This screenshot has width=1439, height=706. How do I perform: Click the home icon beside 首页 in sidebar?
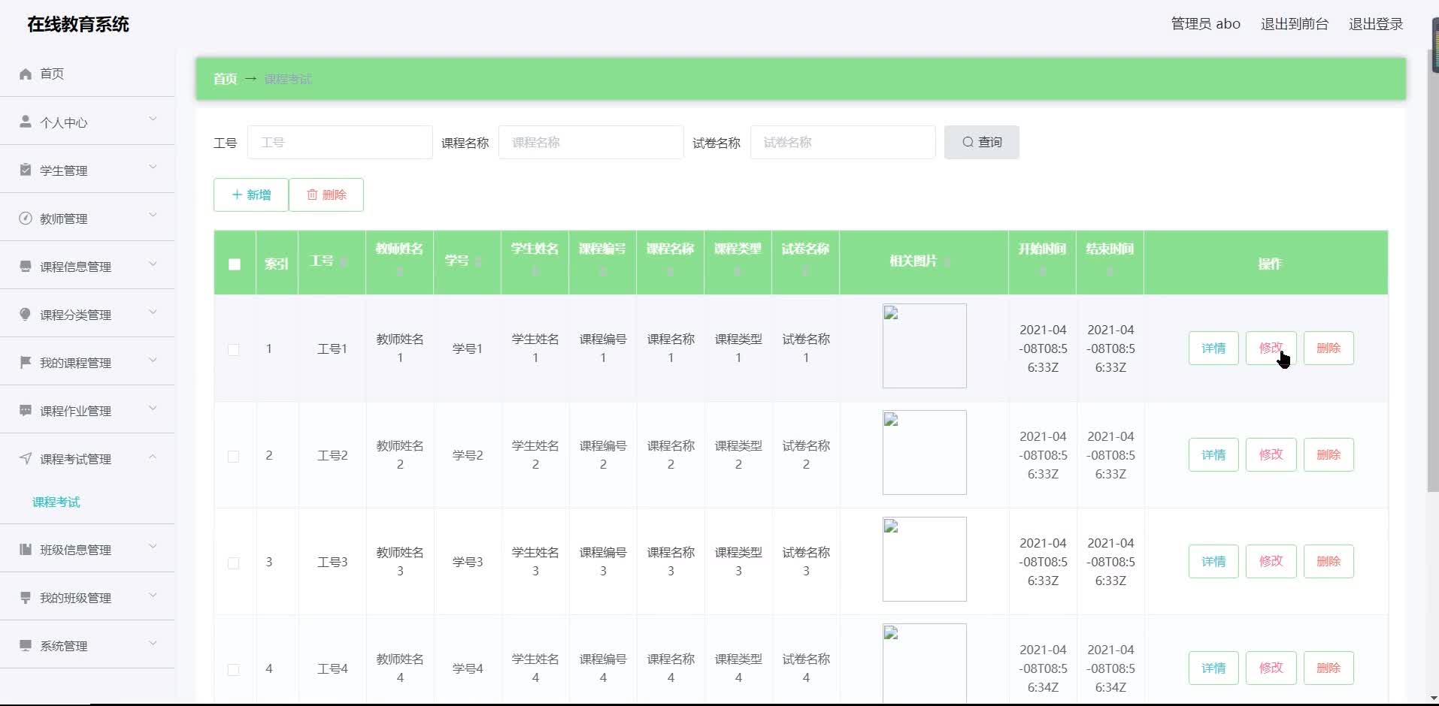26,74
